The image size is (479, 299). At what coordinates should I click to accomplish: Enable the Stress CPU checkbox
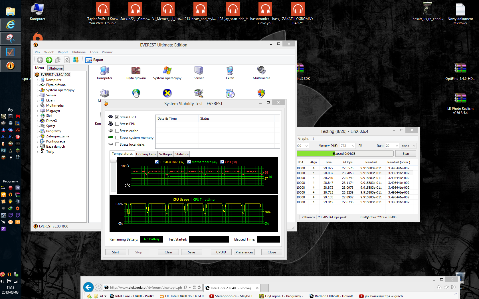point(117,117)
